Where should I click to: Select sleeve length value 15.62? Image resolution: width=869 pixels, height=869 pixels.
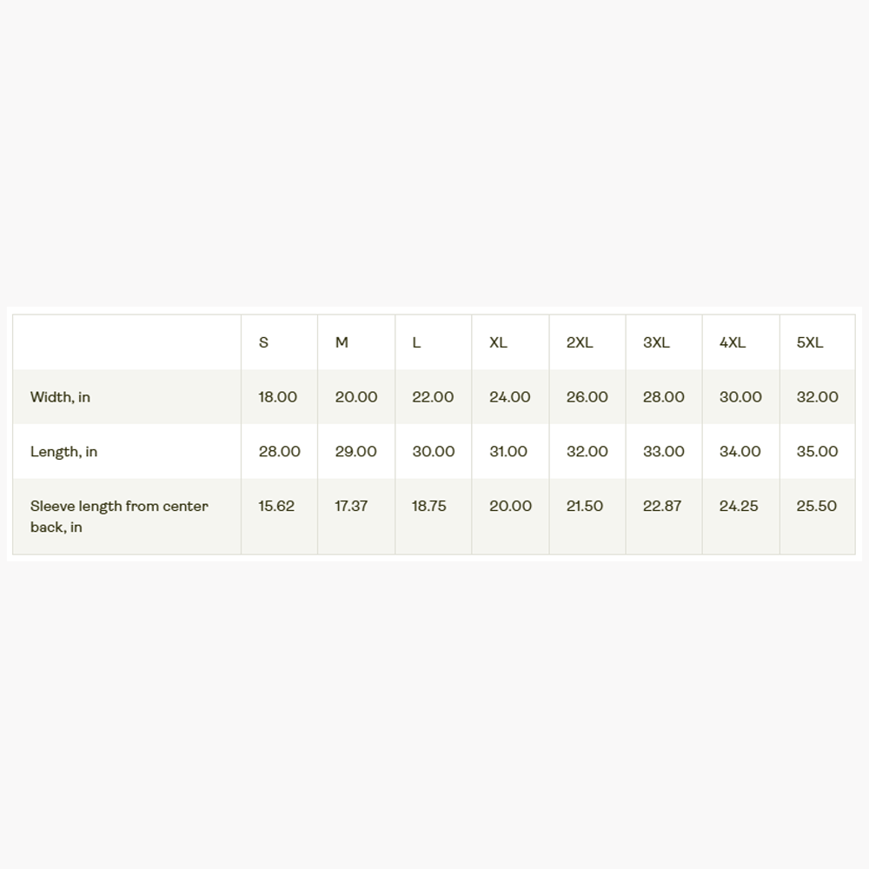pos(276,506)
